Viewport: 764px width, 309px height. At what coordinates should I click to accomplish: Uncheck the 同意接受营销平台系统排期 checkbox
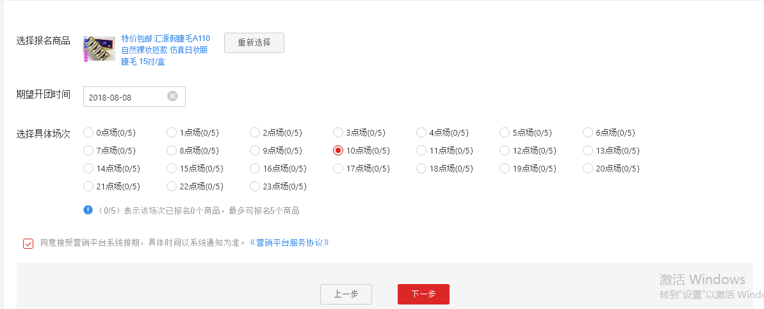[x=28, y=244]
